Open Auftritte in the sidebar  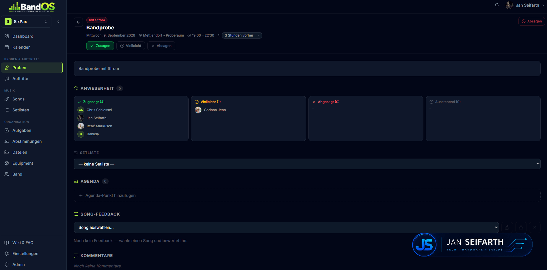coord(32,79)
